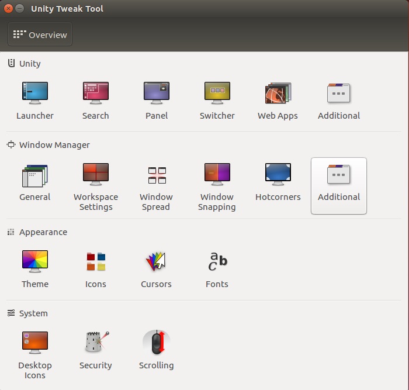
Task: Click the Overview button
Action: click(40, 34)
